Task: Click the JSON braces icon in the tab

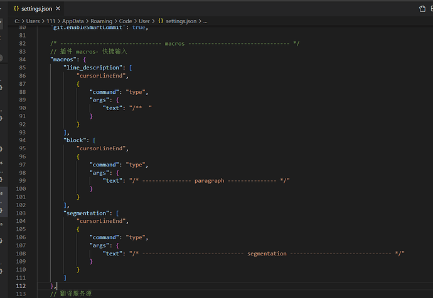Action: click(16, 9)
